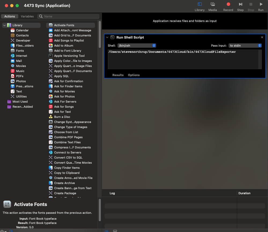268x232 pixels.
Task: Select the Ask for Text action
Action: [63, 112]
